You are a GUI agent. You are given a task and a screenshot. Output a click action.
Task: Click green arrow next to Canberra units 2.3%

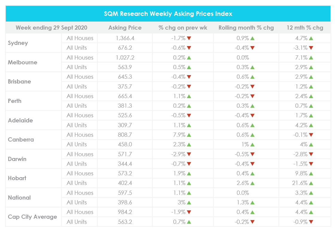click(189, 145)
